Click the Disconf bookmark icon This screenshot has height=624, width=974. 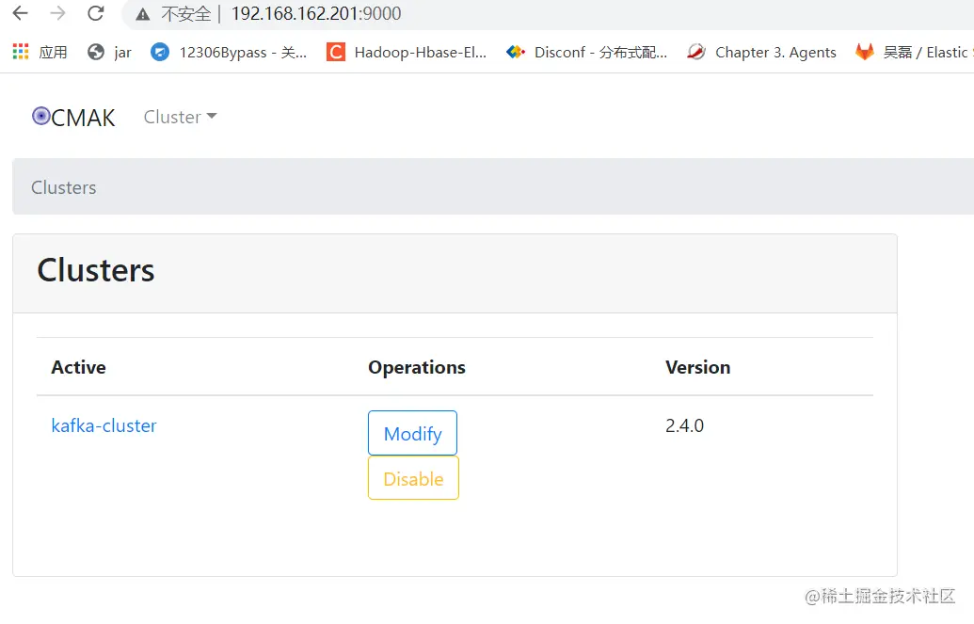coord(516,52)
